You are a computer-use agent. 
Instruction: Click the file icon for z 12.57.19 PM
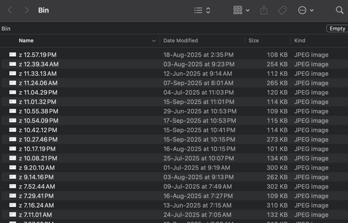(12, 55)
